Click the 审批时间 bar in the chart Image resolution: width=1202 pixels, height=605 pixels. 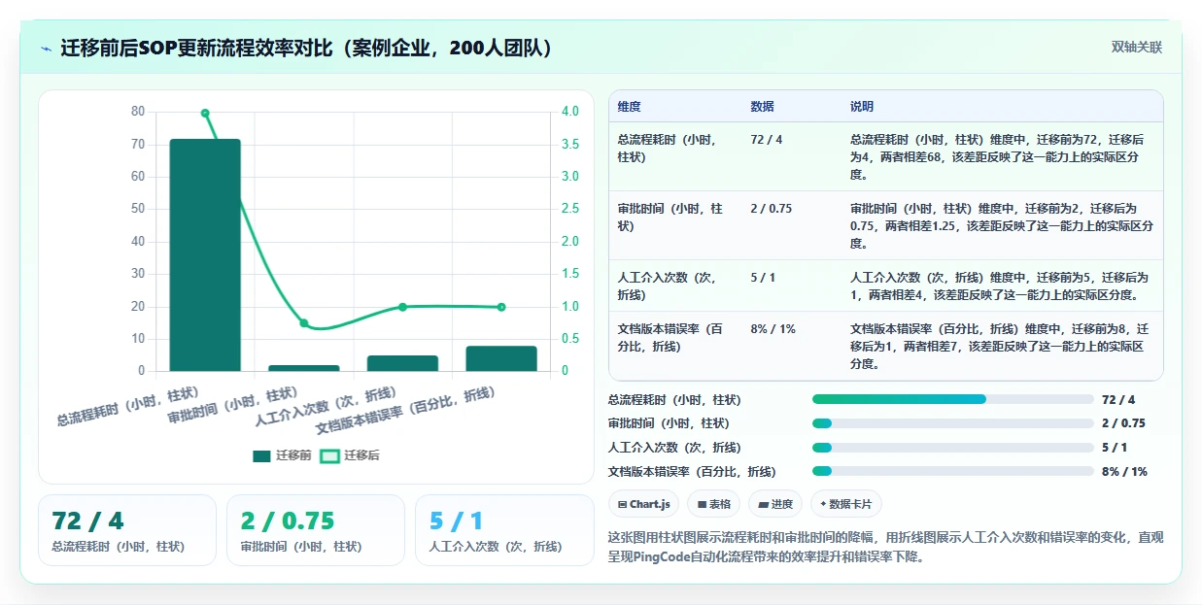point(304,368)
